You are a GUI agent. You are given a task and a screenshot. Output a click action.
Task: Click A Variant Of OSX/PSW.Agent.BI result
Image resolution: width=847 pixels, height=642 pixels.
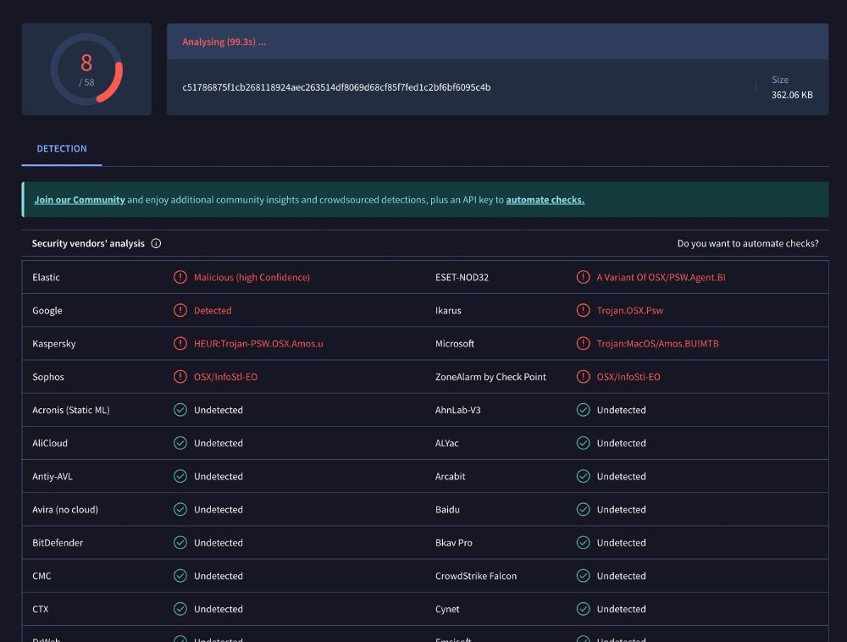(x=661, y=278)
